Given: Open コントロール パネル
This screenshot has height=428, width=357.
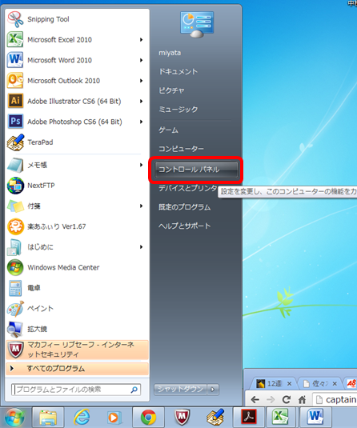Looking at the screenshot, I should point(196,170).
